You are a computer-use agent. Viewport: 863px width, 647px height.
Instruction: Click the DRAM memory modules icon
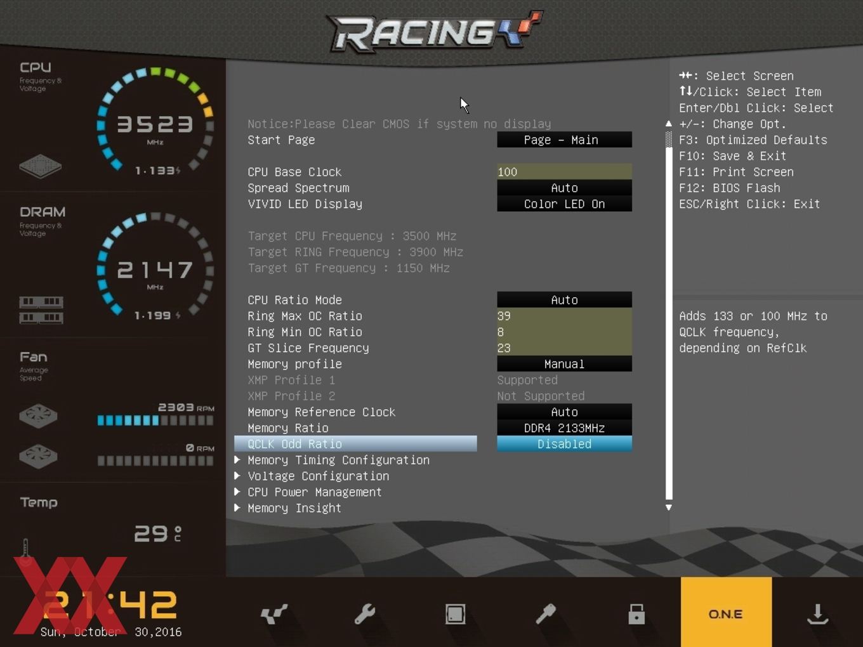(41, 309)
